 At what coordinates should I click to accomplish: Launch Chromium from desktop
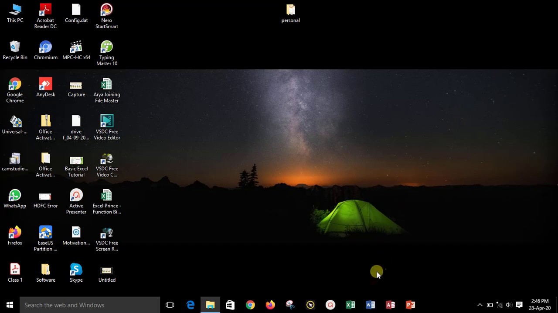coord(45,50)
